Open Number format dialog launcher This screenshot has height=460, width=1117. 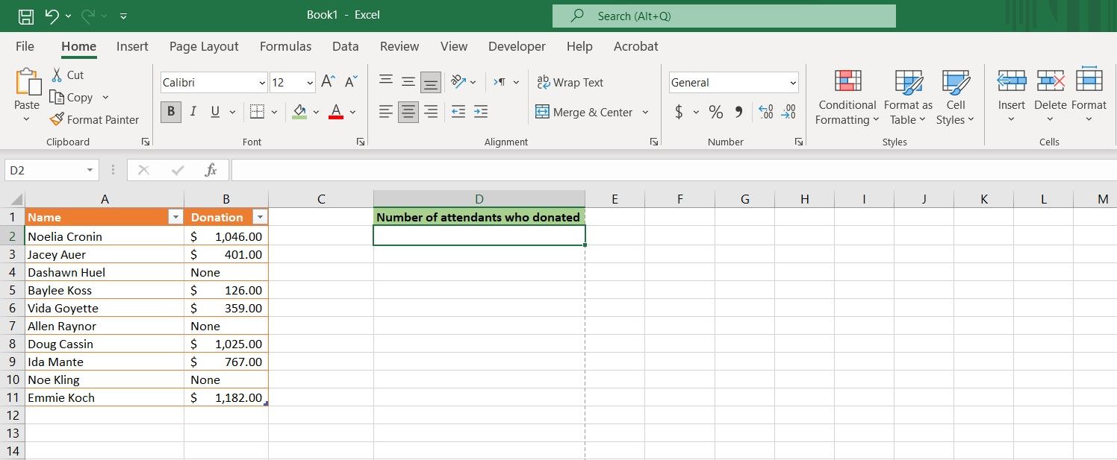tap(799, 142)
